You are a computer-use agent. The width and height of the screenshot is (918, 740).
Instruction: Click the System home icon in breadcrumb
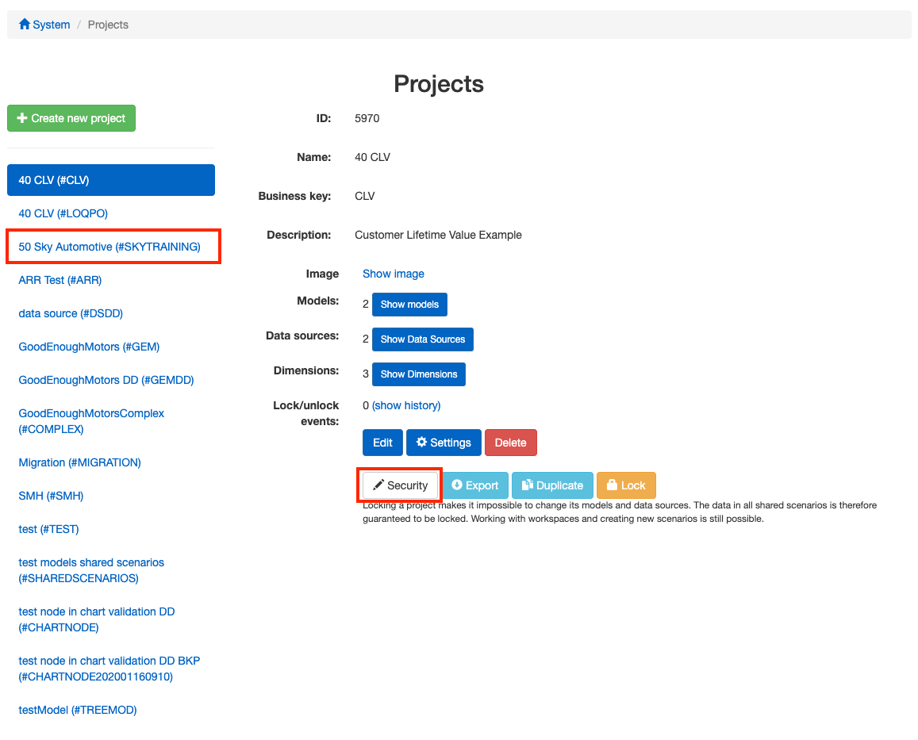click(25, 25)
